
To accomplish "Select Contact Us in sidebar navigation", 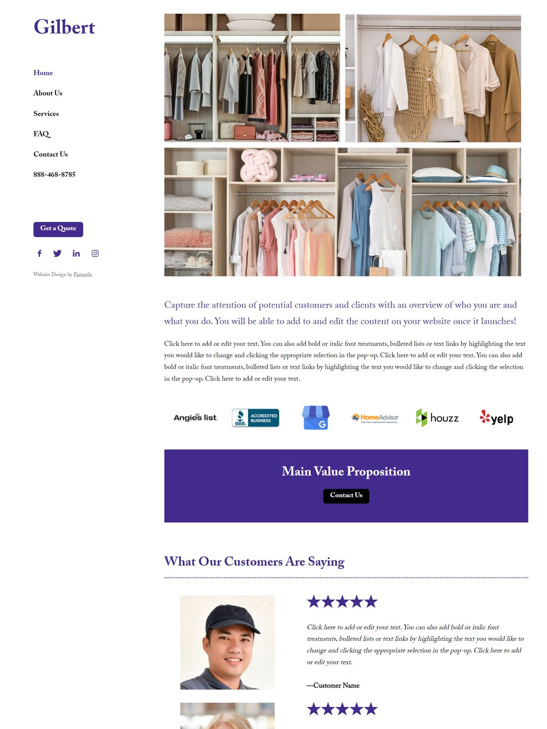I will coord(51,154).
